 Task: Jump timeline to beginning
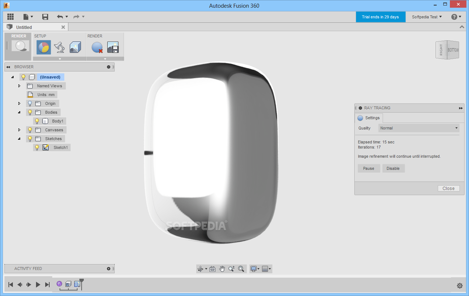click(x=11, y=285)
